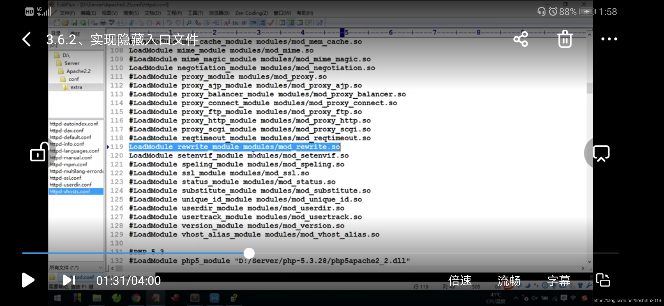Click the Windows Start button on taskbar
Viewport: 664px width, 306px height.
57,298
